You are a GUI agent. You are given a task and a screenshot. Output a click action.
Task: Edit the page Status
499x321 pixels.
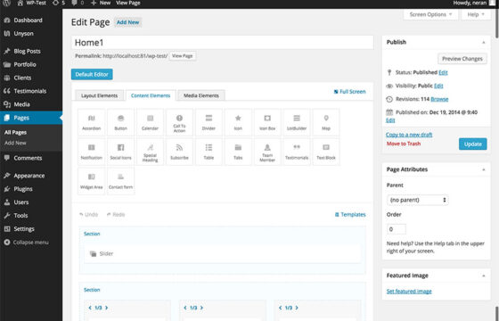pyautogui.click(x=443, y=72)
